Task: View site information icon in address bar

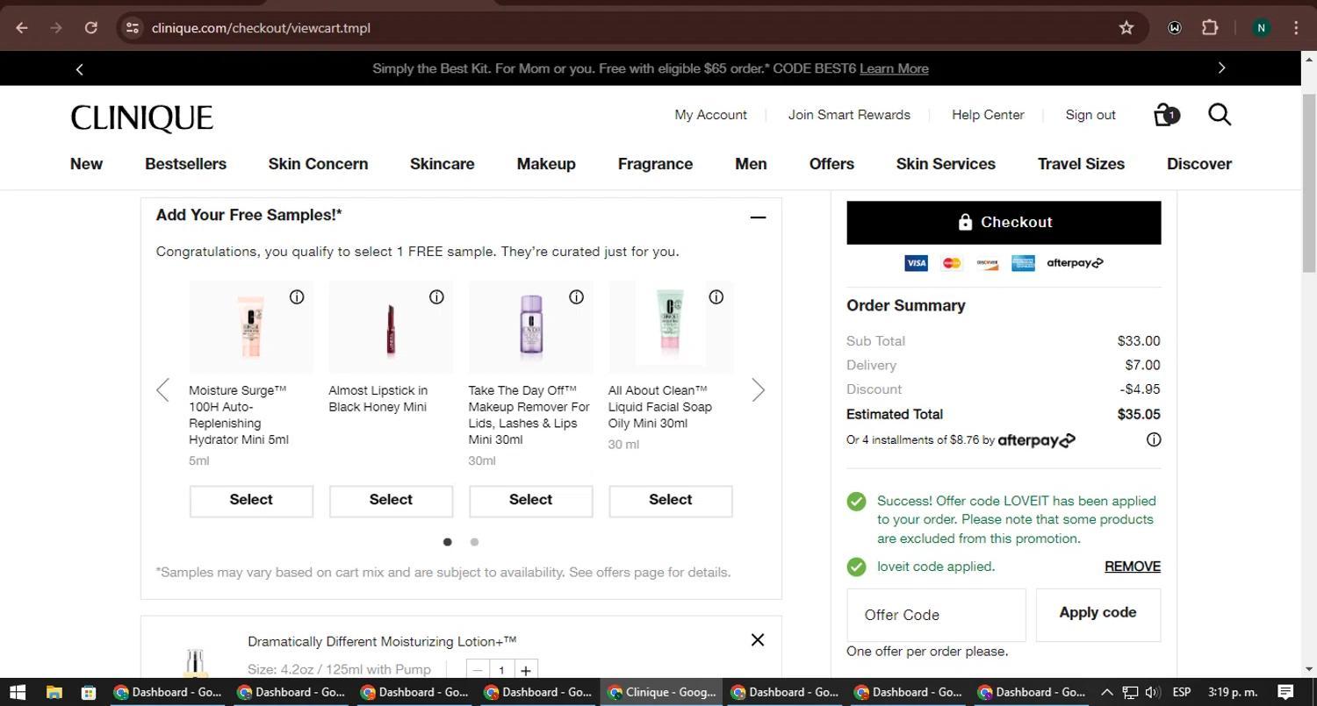Action: tap(132, 28)
